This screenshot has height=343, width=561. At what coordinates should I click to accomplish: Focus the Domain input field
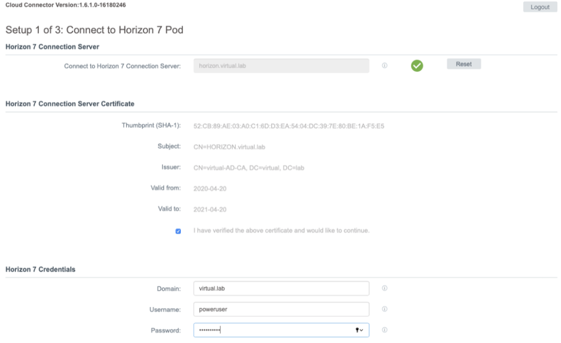(281, 288)
